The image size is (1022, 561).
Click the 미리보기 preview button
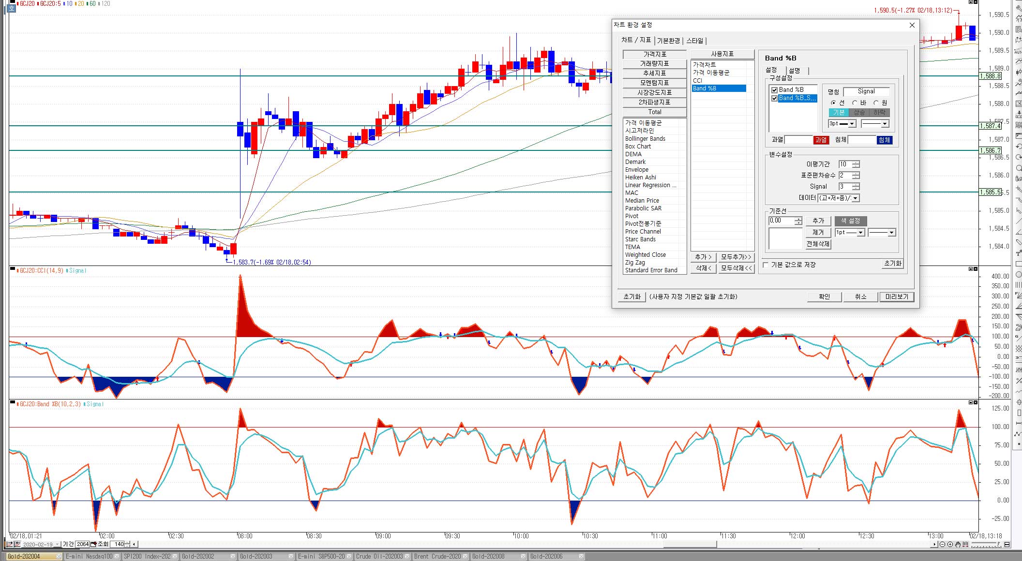click(897, 297)
